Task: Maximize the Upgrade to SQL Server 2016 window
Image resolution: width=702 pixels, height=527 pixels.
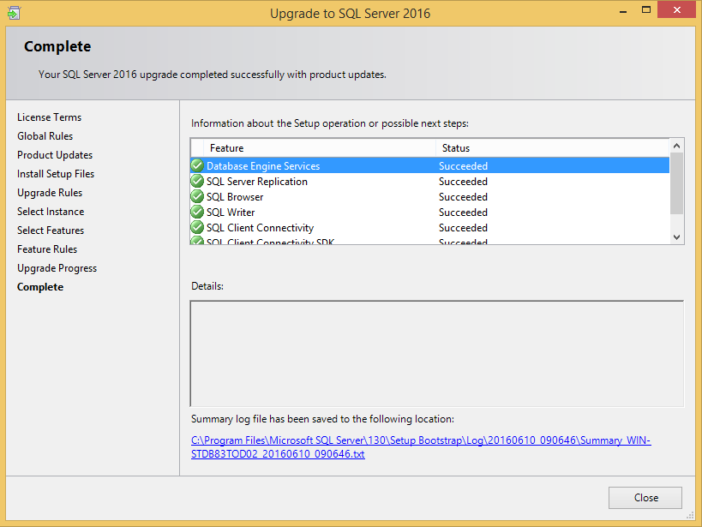Action: (x=646, y=9)
